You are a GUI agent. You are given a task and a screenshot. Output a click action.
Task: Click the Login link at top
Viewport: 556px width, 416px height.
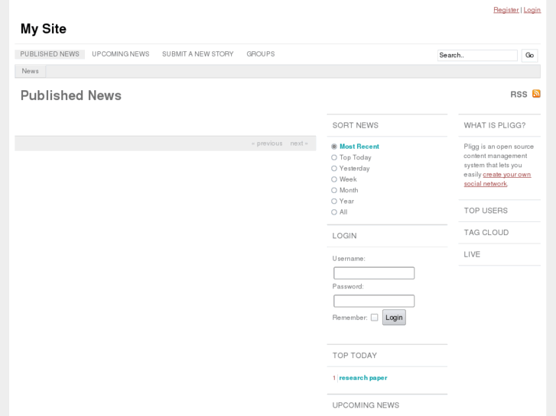click(532, 10)
